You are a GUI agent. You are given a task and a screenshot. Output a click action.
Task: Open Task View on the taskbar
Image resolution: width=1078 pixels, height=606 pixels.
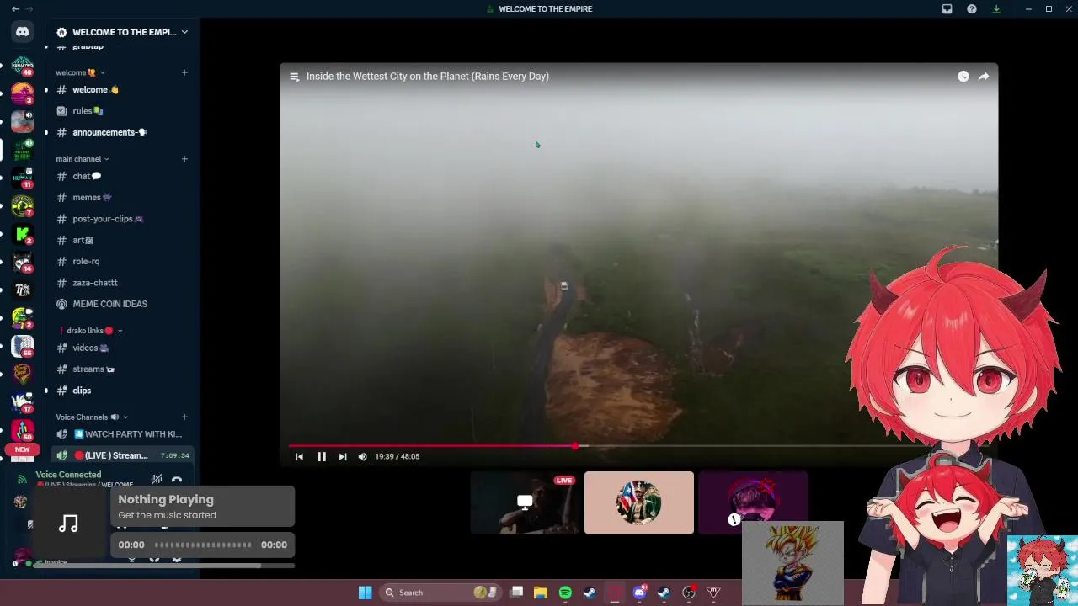tap(516, 593)
